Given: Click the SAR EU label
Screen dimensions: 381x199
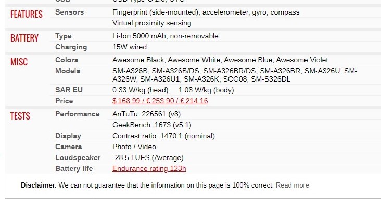Looking at the screenshot, I should click(x=69, y=90).
